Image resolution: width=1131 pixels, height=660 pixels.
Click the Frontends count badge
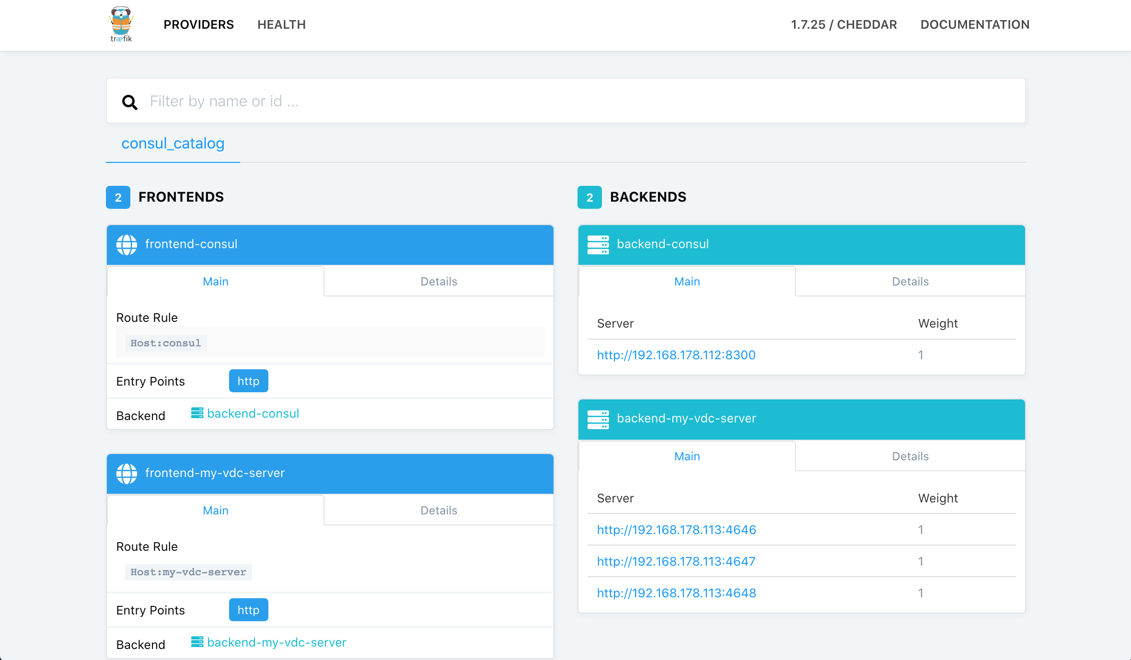(x=118, y=197)
